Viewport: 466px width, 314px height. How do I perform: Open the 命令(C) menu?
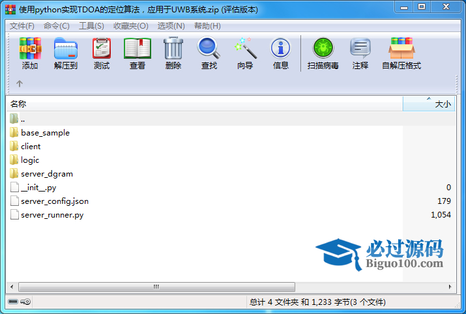[x=57, y=26]
